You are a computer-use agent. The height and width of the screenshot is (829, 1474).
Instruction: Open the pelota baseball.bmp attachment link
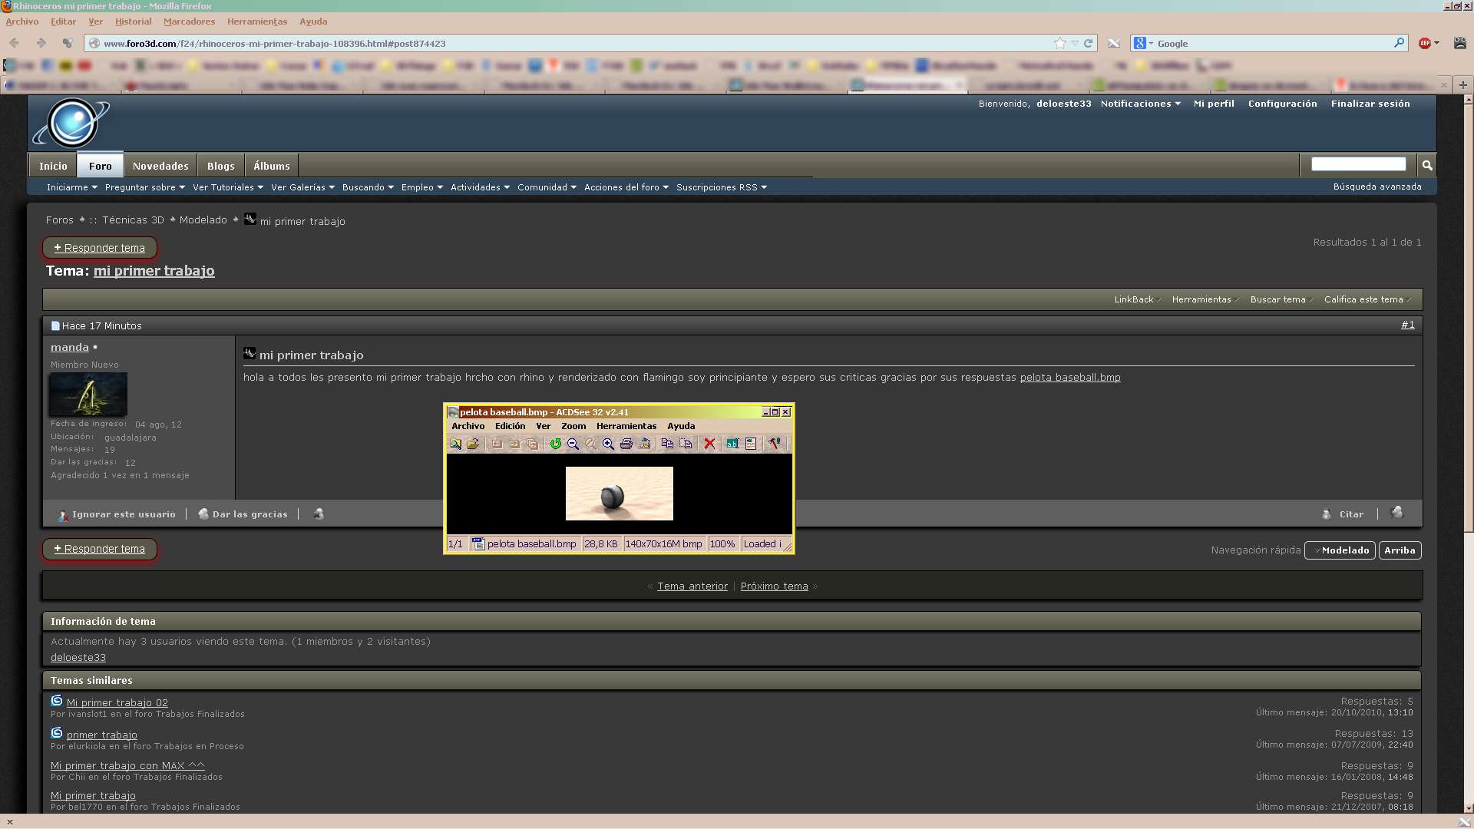(x=1069, y=378)
